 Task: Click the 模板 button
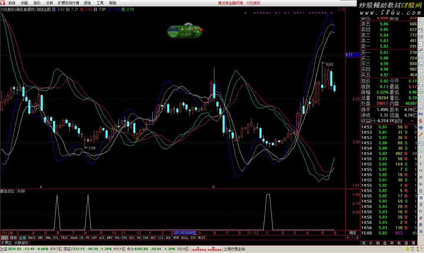tap(14, 238)
